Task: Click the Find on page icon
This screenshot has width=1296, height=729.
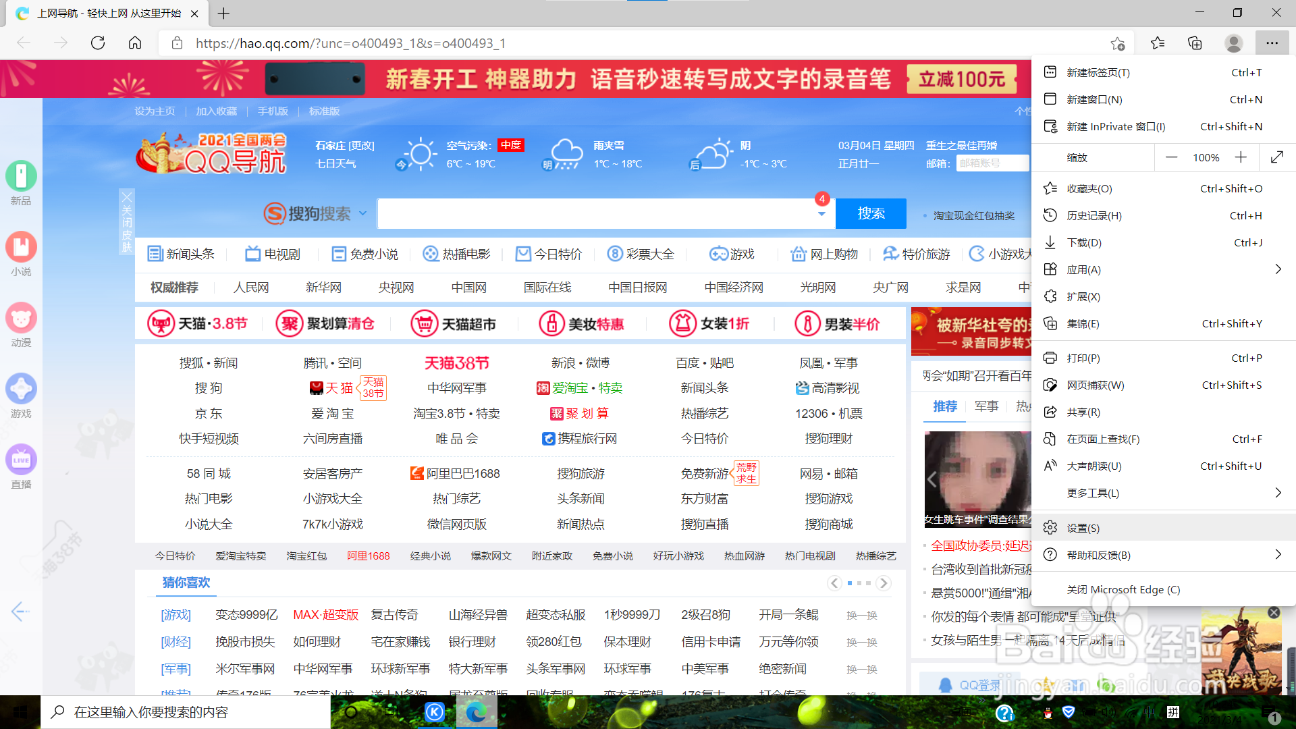Action: coord(1050,439)
